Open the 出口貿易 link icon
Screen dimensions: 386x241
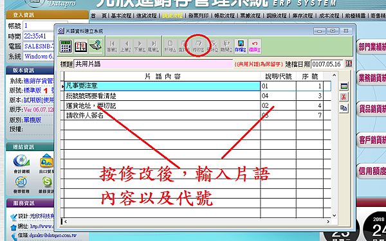tap(47, 161)
